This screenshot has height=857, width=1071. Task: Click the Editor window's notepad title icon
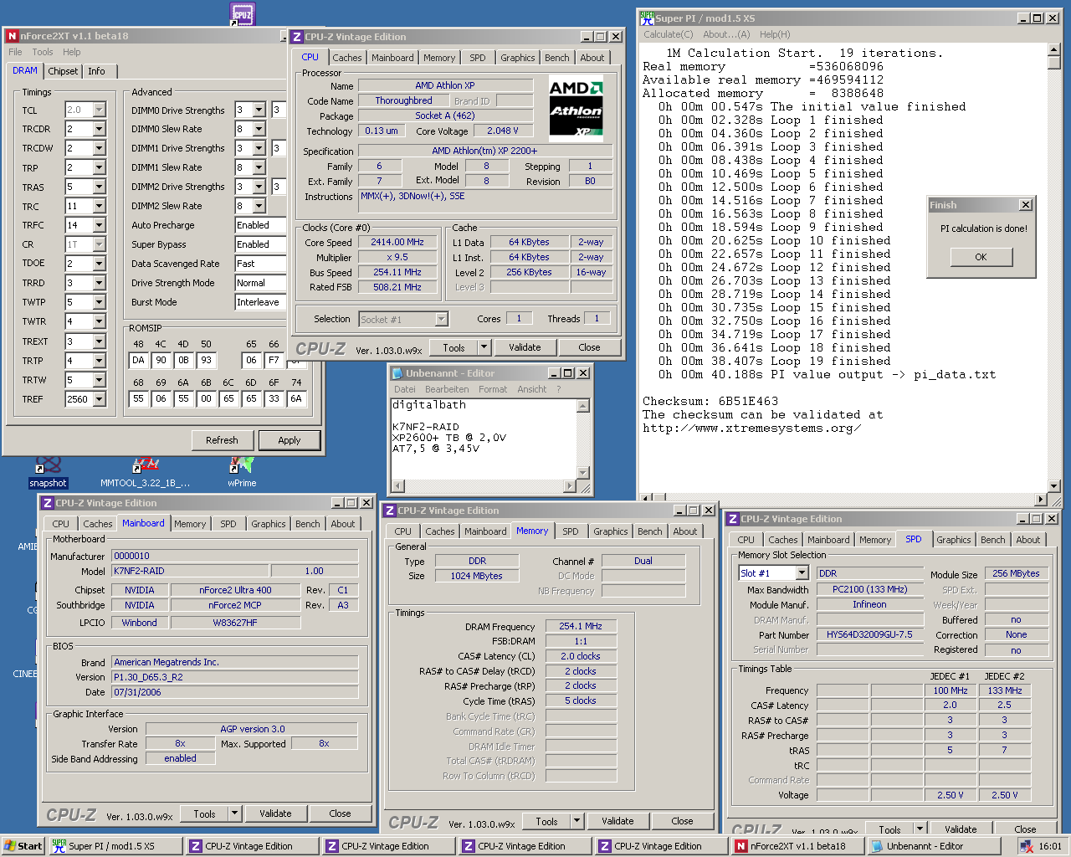click(398, 373)
